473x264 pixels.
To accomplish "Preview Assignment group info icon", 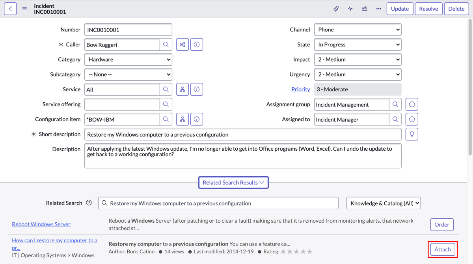I will 412,104.
